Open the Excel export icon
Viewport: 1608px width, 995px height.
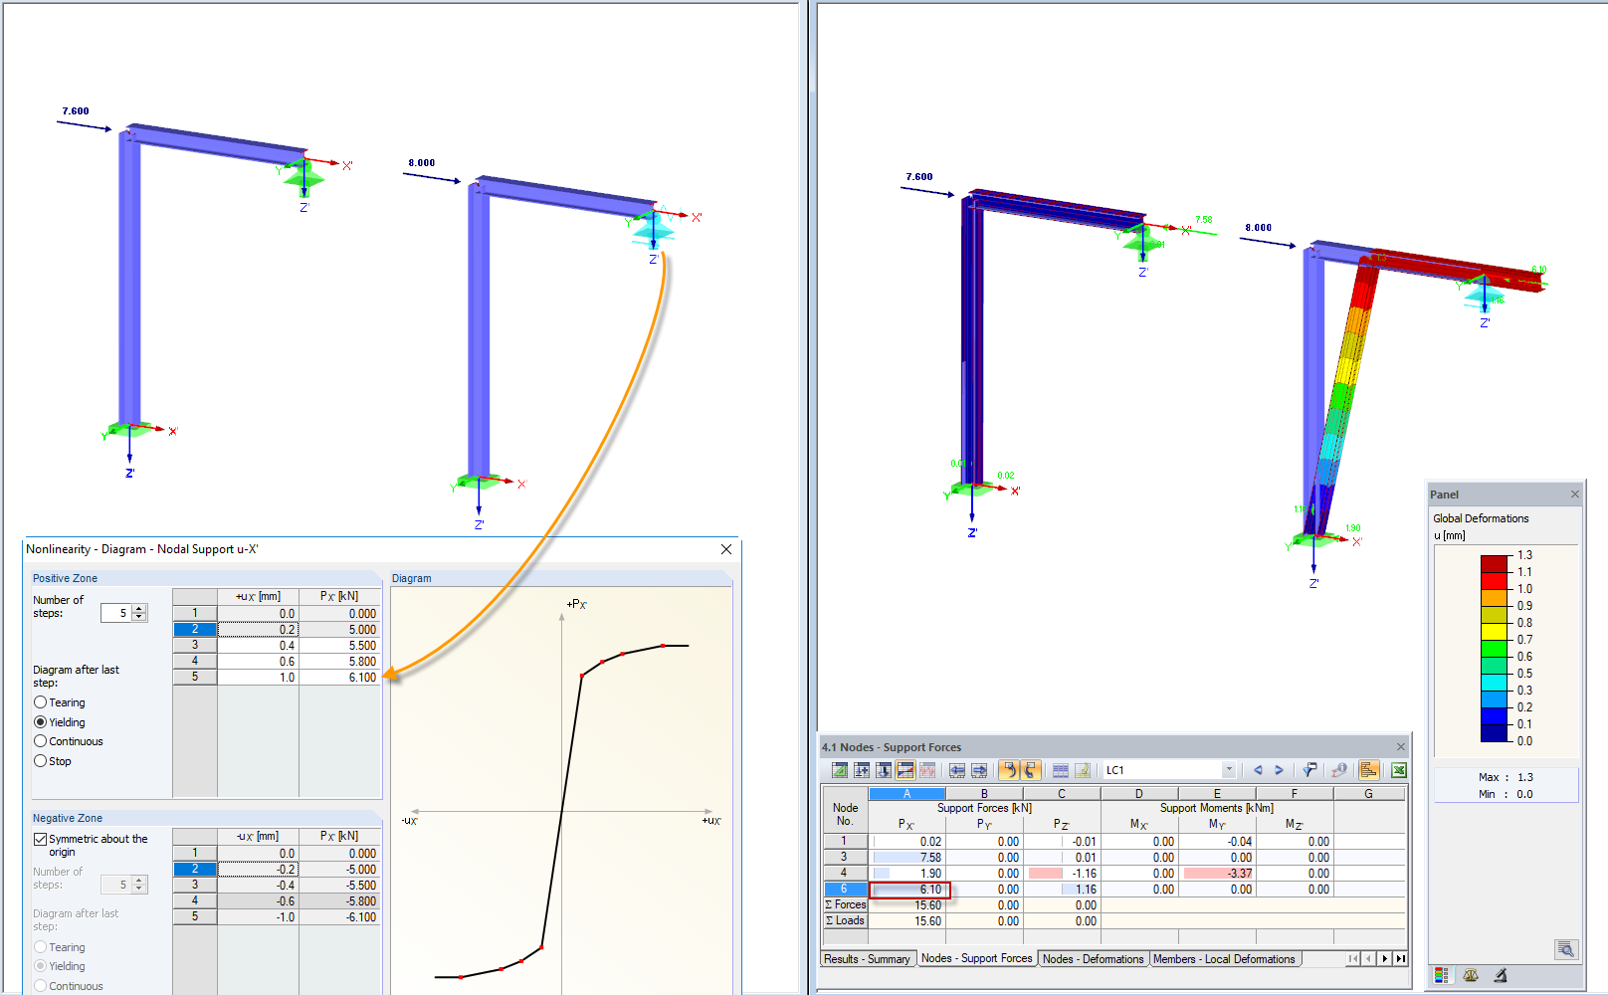(1399, 769)
